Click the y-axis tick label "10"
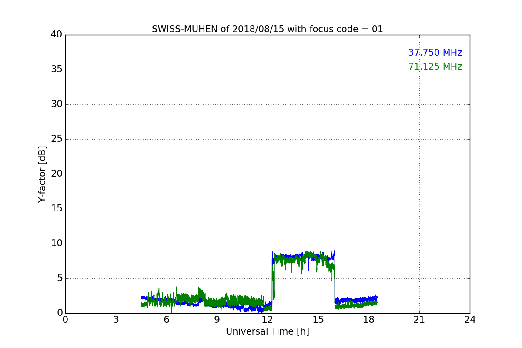 (x=57, y=244)
